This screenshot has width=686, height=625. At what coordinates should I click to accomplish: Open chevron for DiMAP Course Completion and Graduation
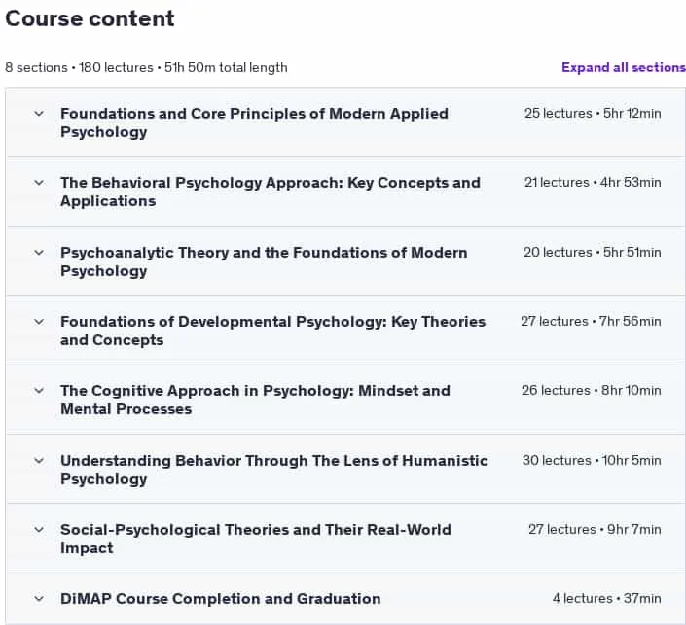39,599
